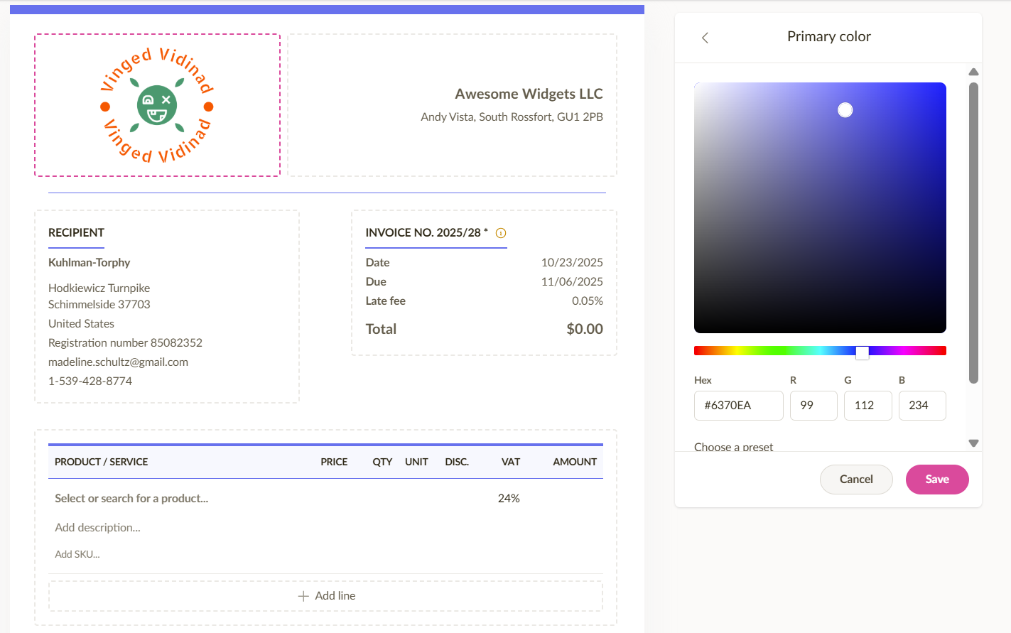This screenshot has height=633, width=1011.
Task: Click the Awesome Widgets LLC company name
Action: [x=529, y=94]
